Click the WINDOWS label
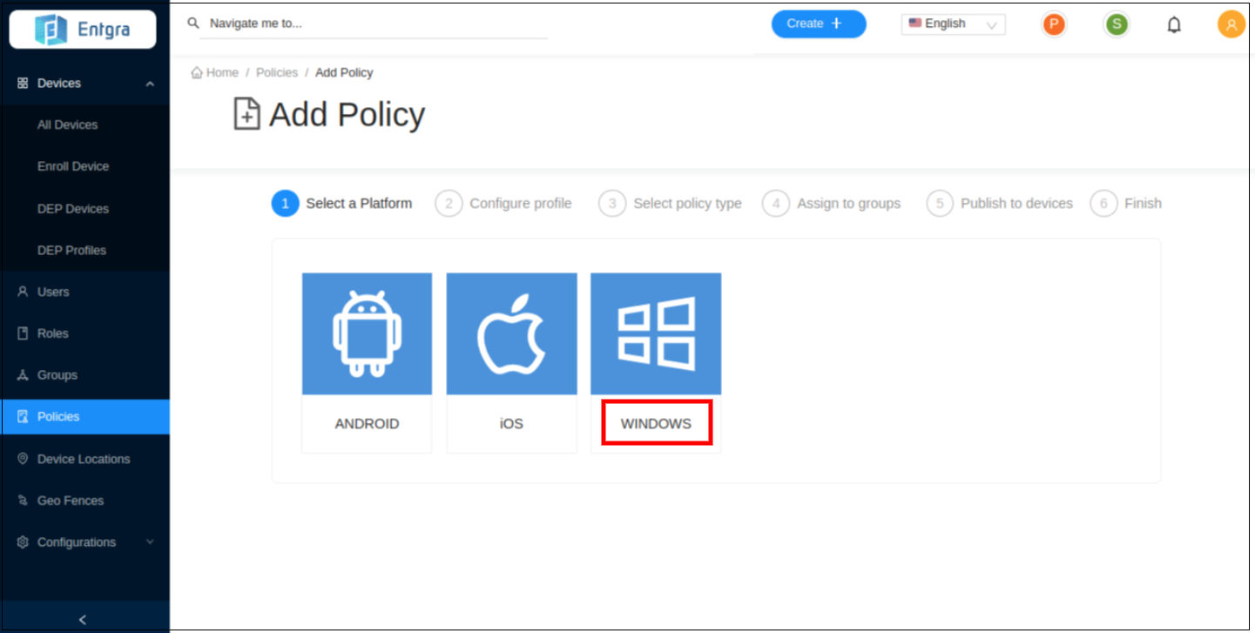Viewport: 1255px width, 633px height. 656,424
